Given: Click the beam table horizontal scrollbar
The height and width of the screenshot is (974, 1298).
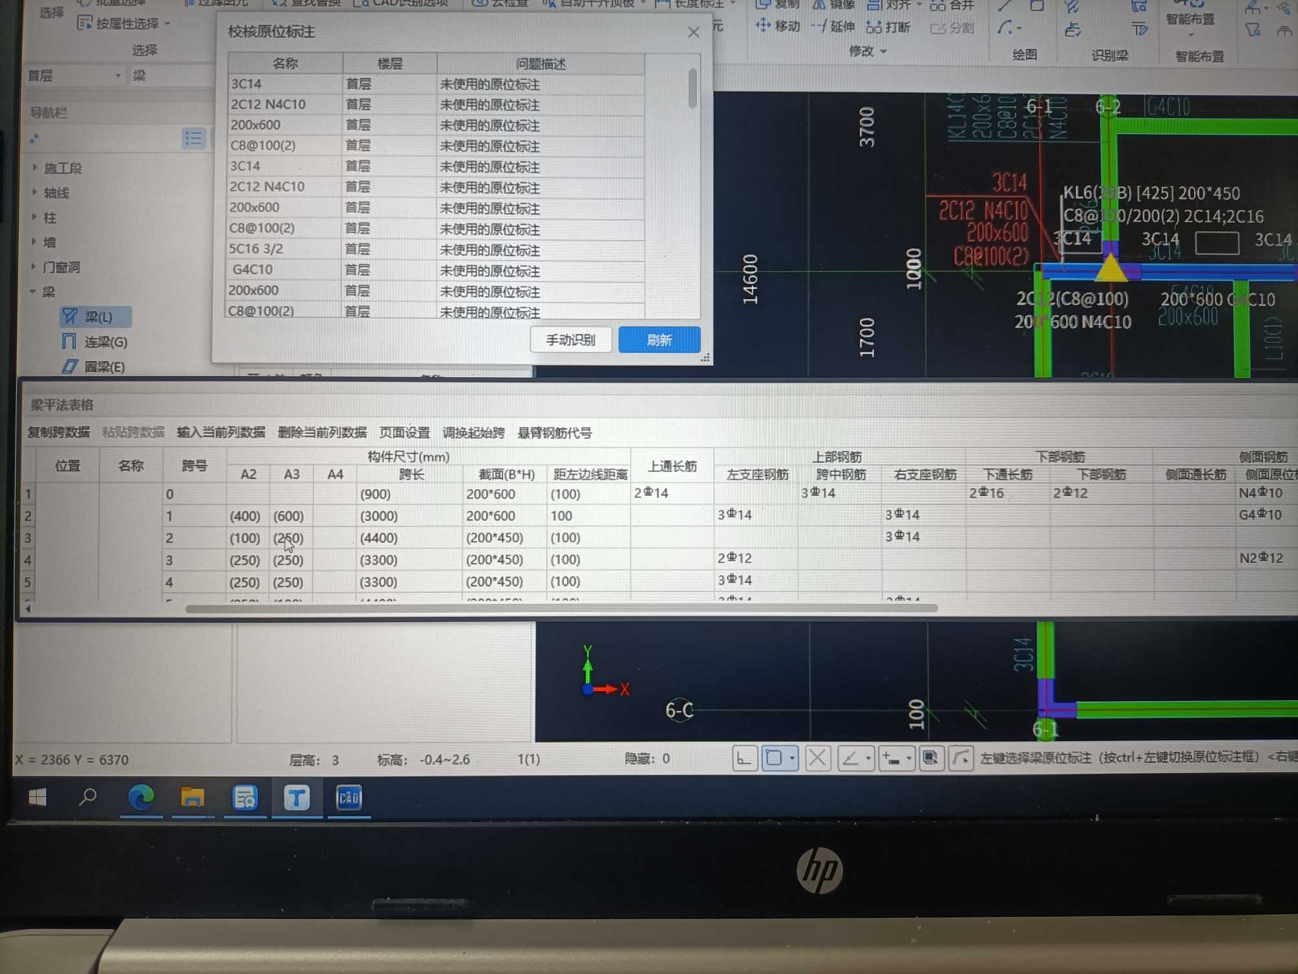Looking at the screenshot, I should point(561,608).
